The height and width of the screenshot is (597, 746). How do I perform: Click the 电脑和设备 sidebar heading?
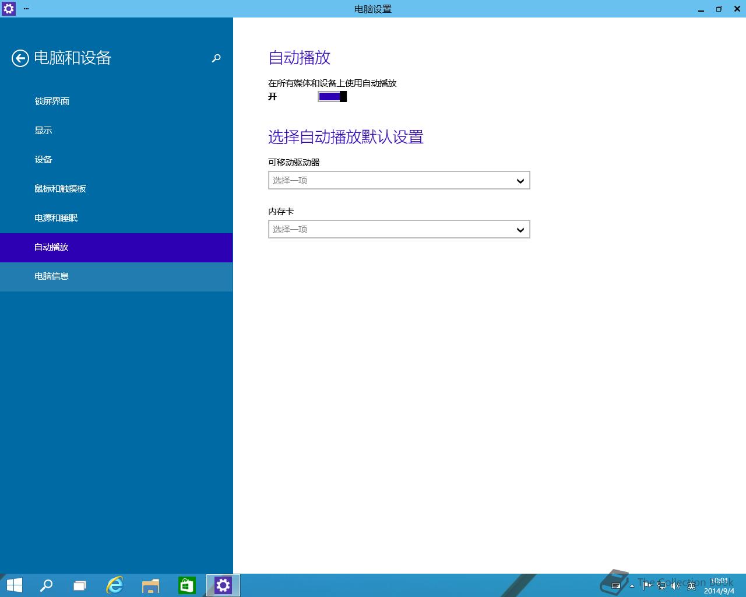click(72, 58)
